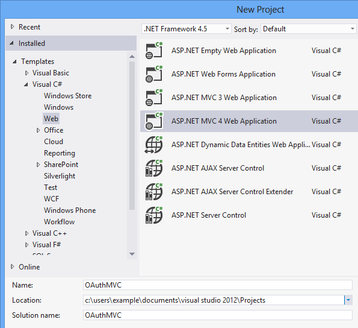Select the Test template category
This screenshot has width=358, height=328.
pyautogui.click(x=51, y=188)
